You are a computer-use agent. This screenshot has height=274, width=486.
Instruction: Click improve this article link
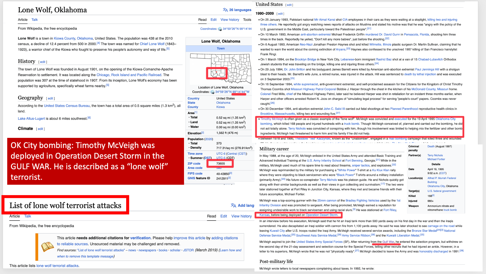point(189,238)
